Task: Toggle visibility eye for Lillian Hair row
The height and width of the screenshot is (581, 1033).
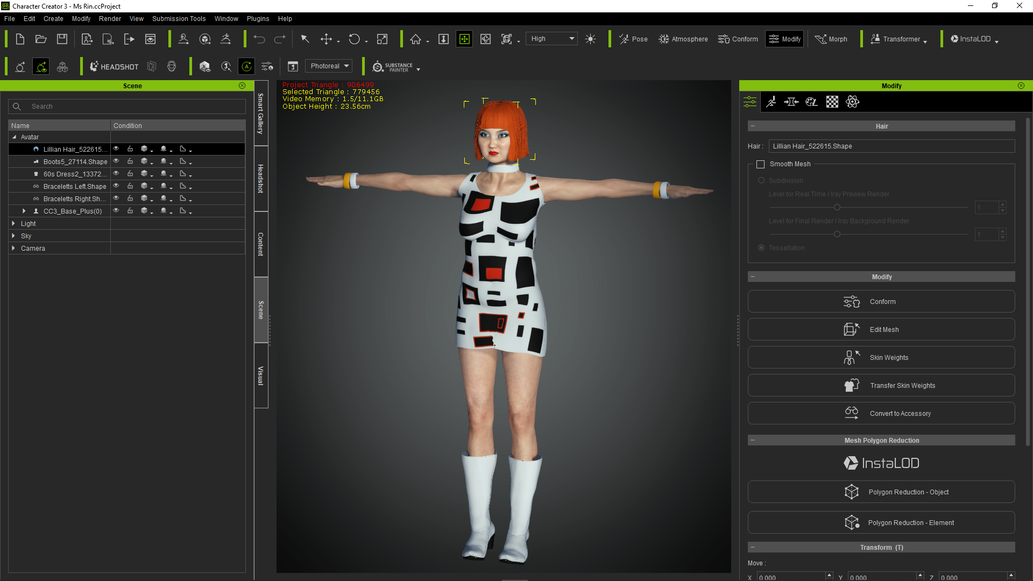Action: pyautogui.click(x=116, y=149)
